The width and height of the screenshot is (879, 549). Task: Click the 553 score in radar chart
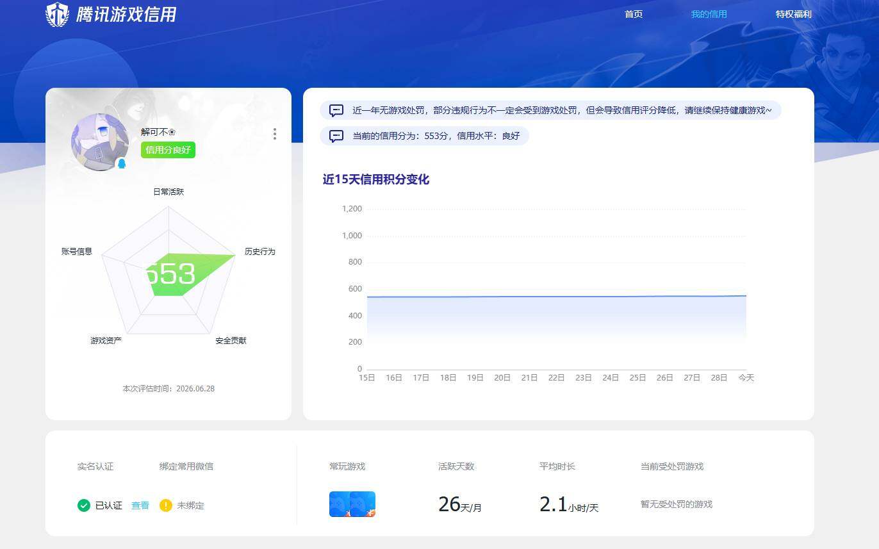pos(170,274)
